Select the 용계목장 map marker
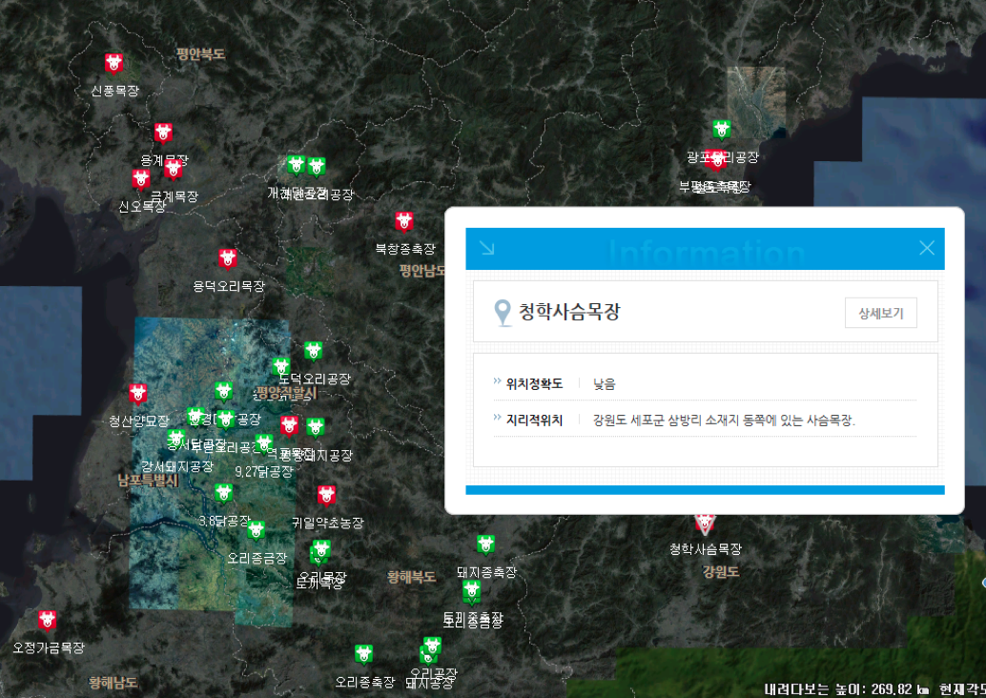Viewport: 986px width, 698px height. (163, 133)
